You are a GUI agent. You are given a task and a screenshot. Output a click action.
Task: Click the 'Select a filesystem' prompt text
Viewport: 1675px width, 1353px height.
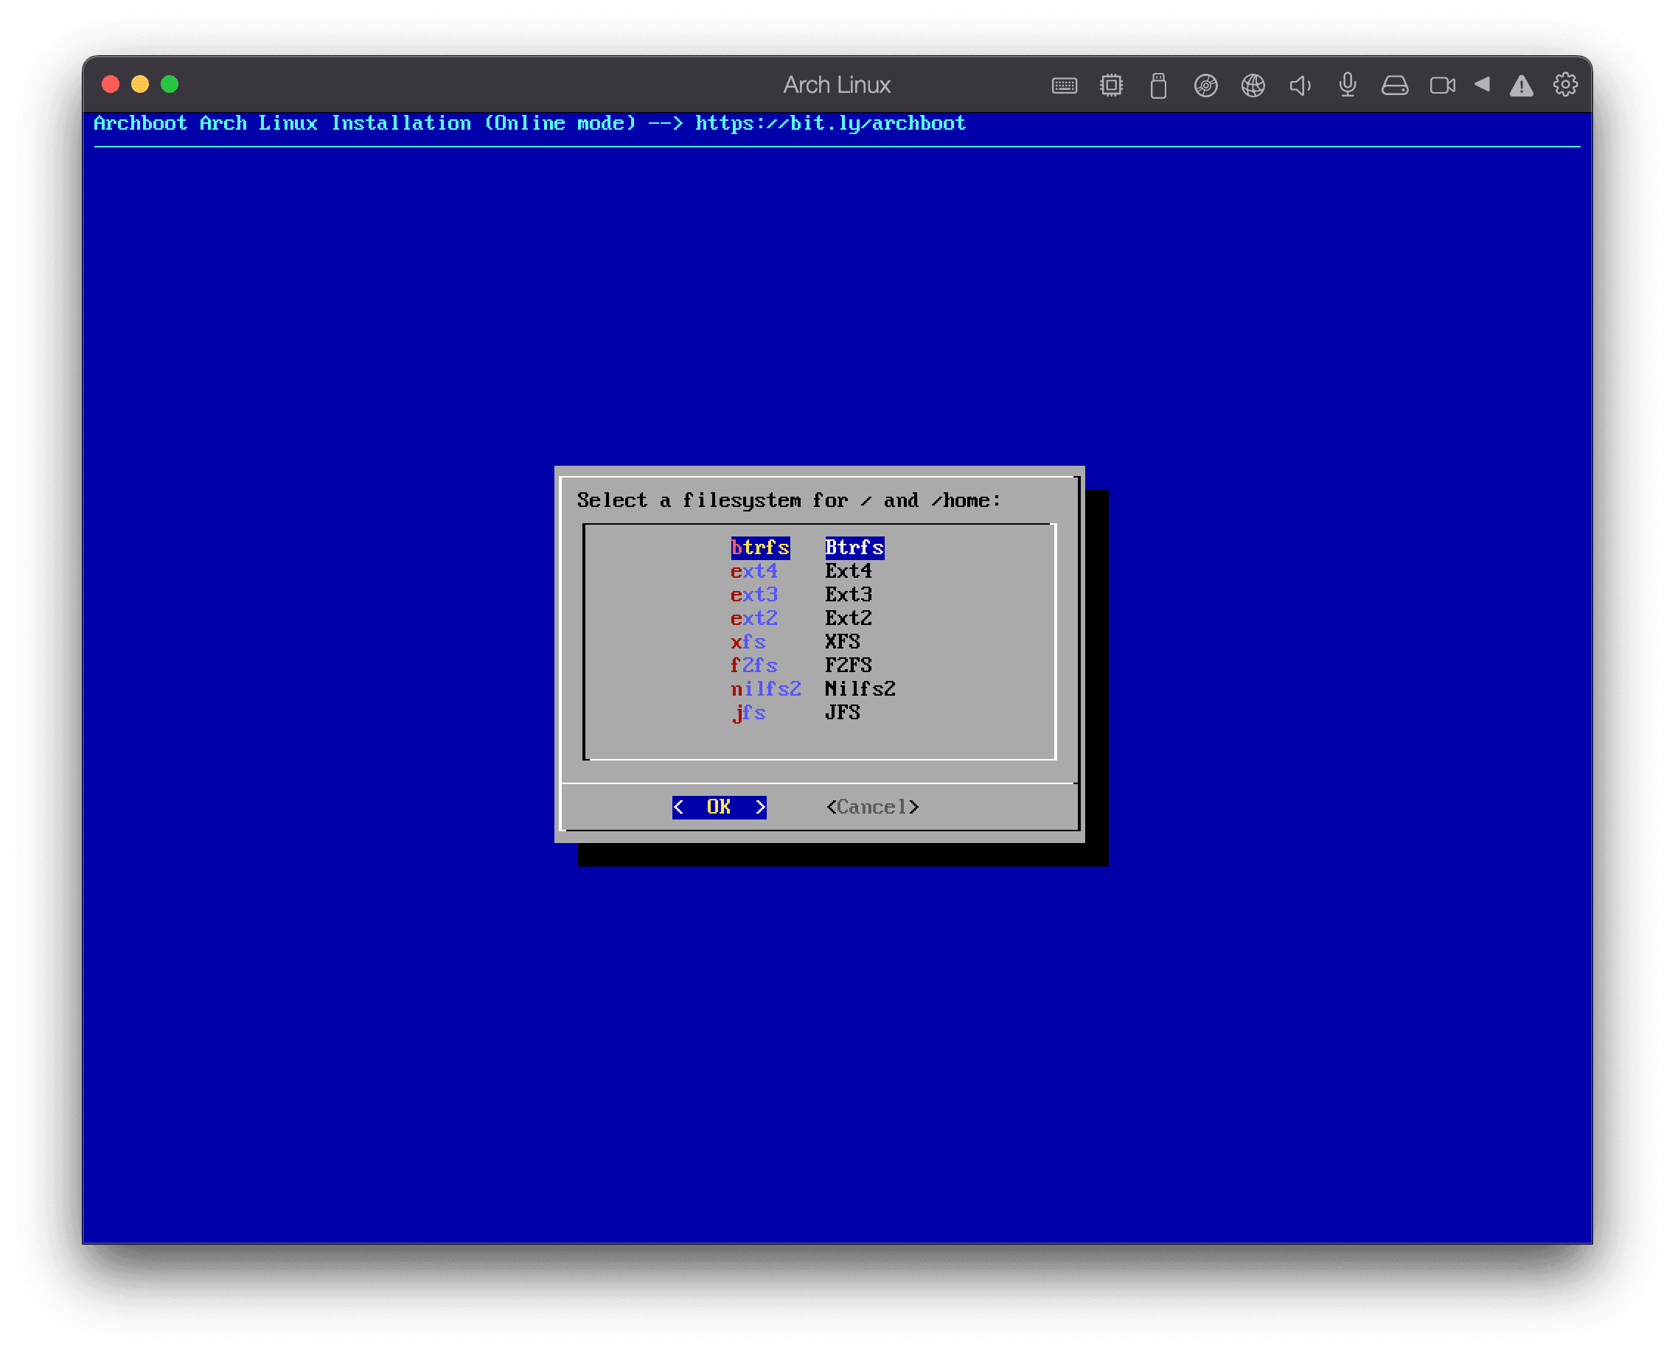[788, 500]
